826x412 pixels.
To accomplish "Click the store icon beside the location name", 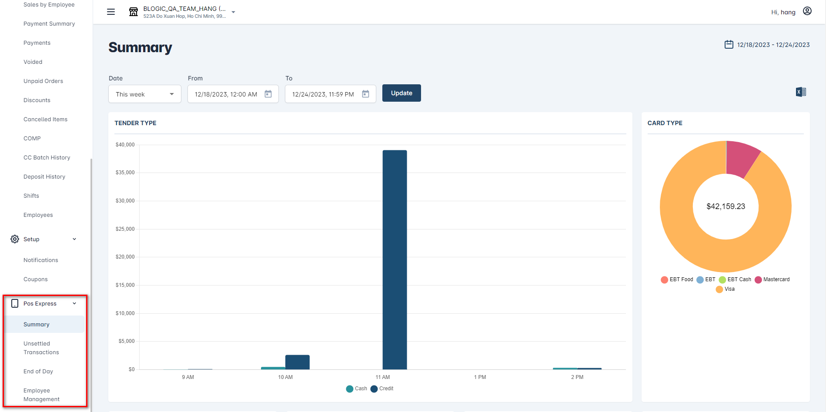I will 134,12.
